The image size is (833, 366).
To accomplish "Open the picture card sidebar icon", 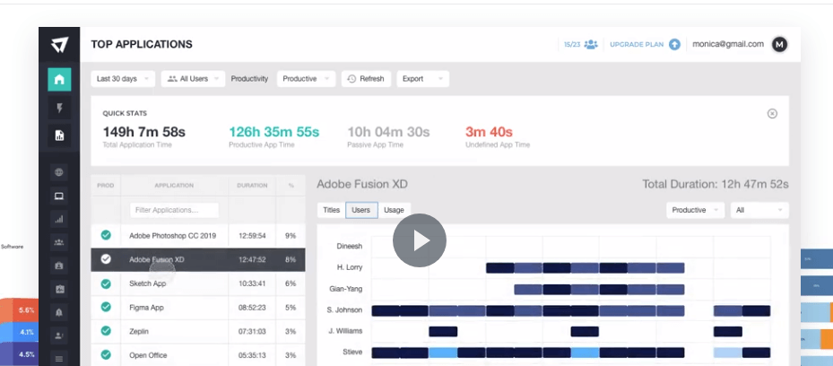I will click(59, 289).
